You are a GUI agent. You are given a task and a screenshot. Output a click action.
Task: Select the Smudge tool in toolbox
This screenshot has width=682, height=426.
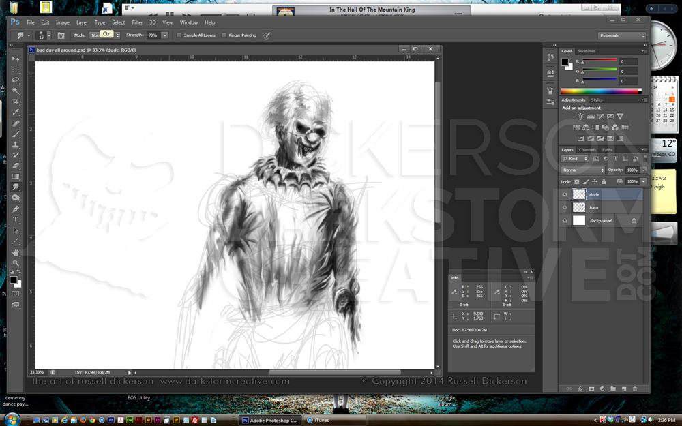tap(16, 187)
